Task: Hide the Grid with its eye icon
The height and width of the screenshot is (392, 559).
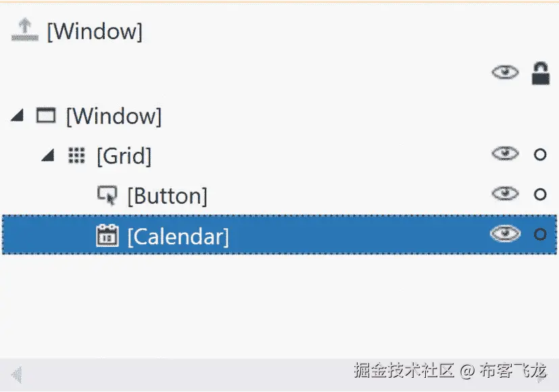Action: [x=505, y=155]
